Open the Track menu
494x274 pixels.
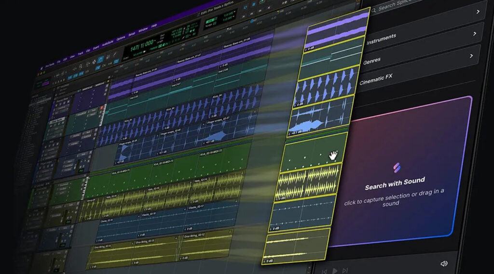(x=81, y=53)
